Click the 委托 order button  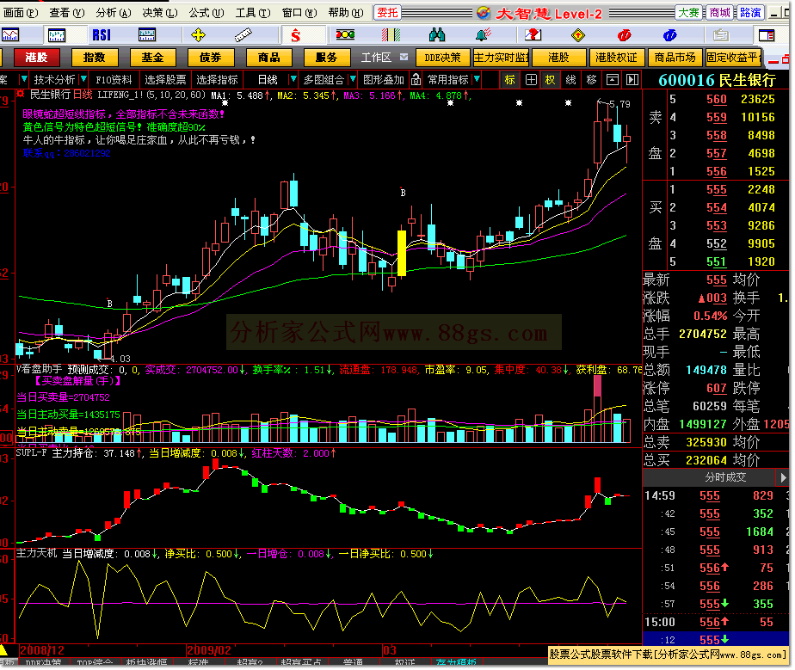pyautogui.click(x=387, y=13)
